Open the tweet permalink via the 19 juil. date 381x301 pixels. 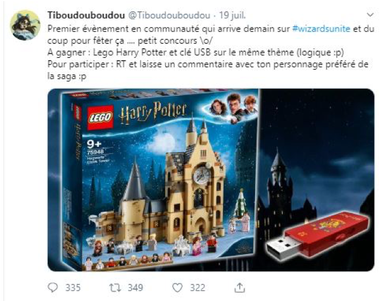(233, 15)
